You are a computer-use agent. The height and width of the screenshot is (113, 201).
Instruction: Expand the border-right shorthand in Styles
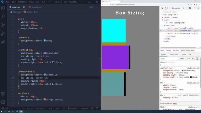[x=177, y=77]
